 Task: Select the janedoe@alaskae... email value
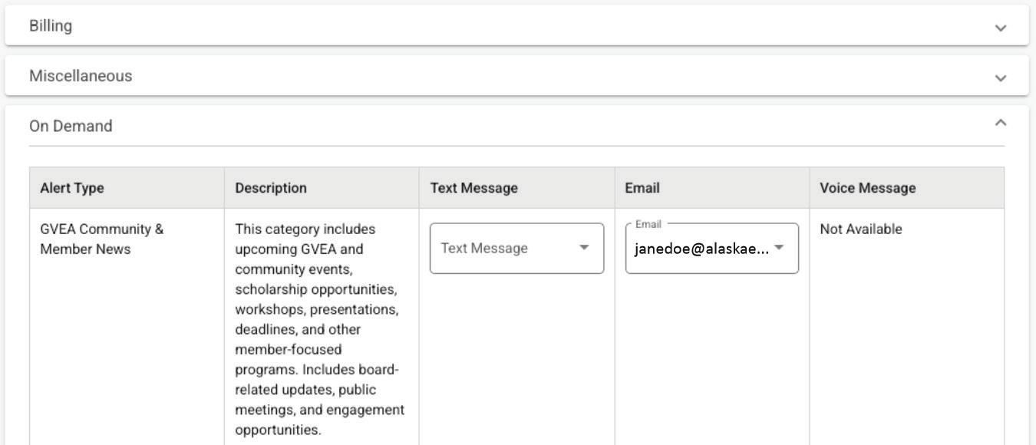click(x=701, y=249)
